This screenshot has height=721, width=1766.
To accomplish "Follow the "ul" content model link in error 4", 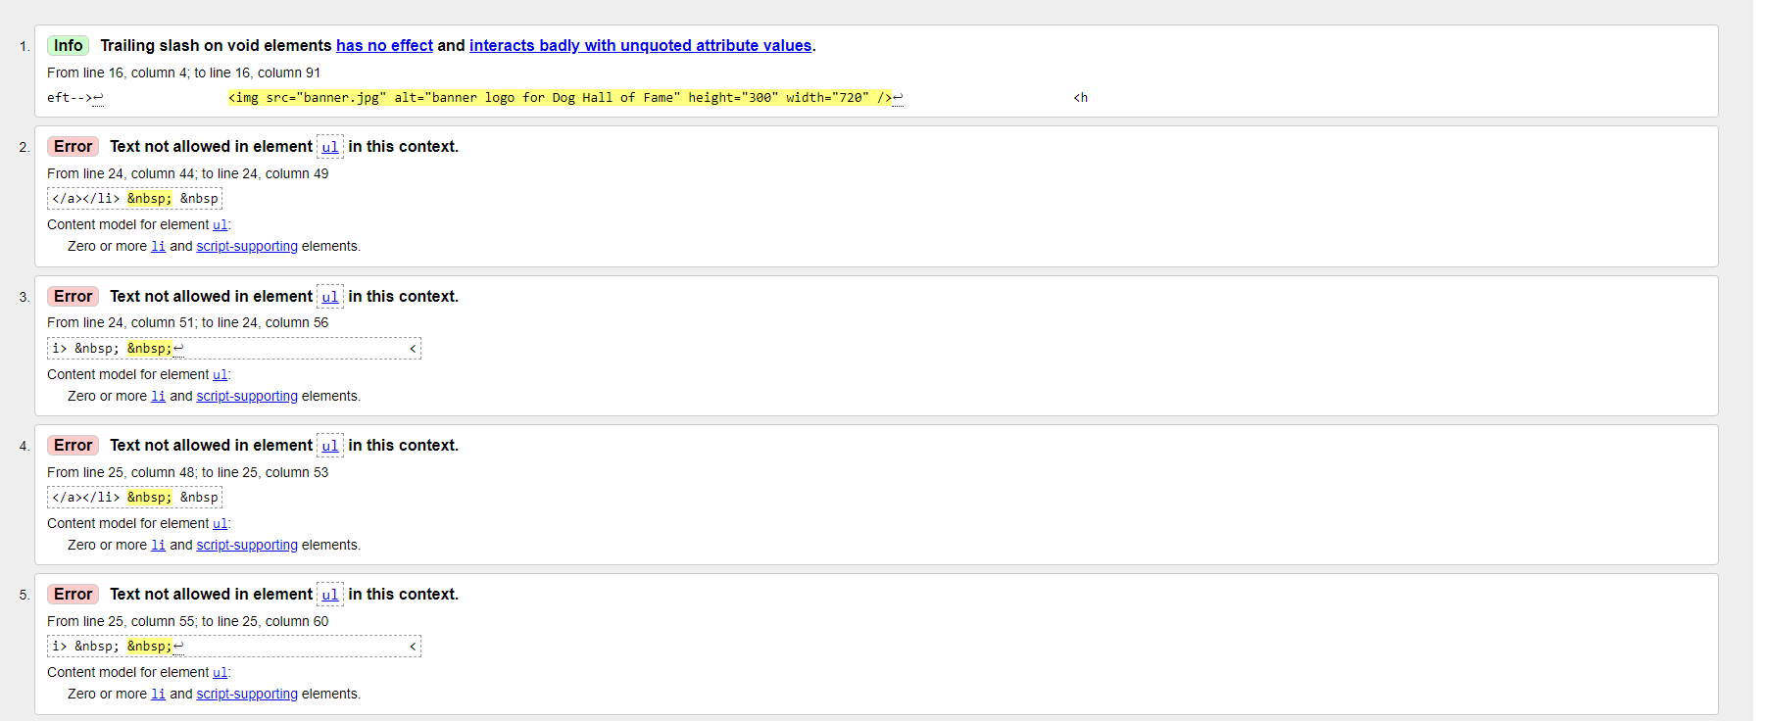I will pos(220,523).
